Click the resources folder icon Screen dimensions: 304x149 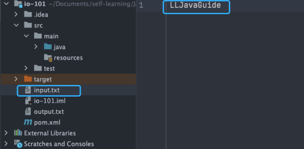point(48,58)
